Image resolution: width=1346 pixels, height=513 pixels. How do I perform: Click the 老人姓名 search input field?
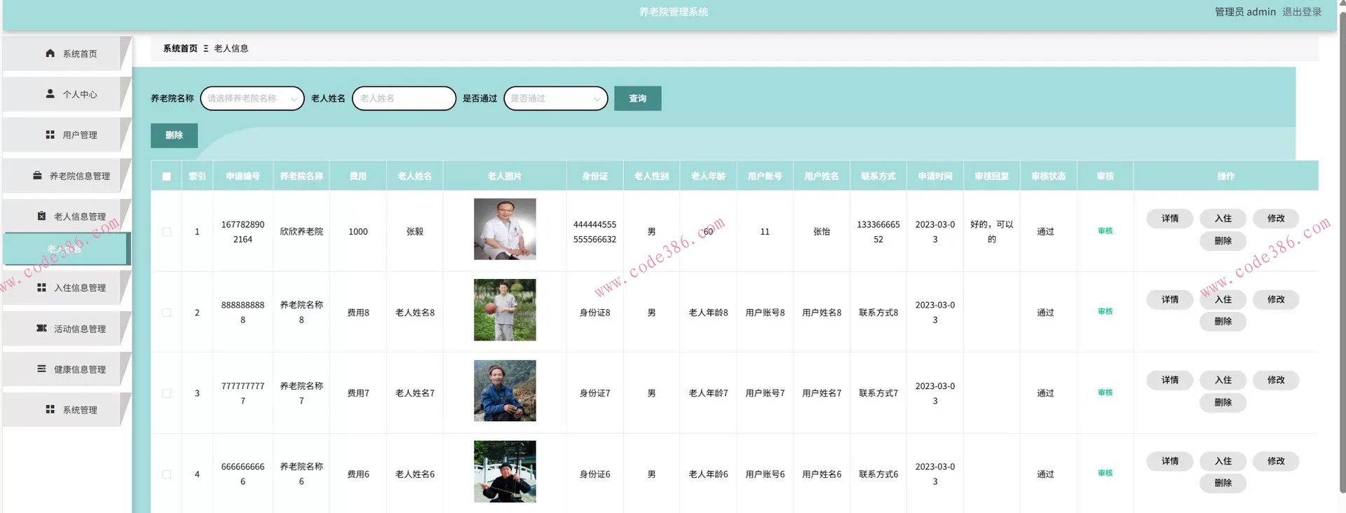(404, 99)
